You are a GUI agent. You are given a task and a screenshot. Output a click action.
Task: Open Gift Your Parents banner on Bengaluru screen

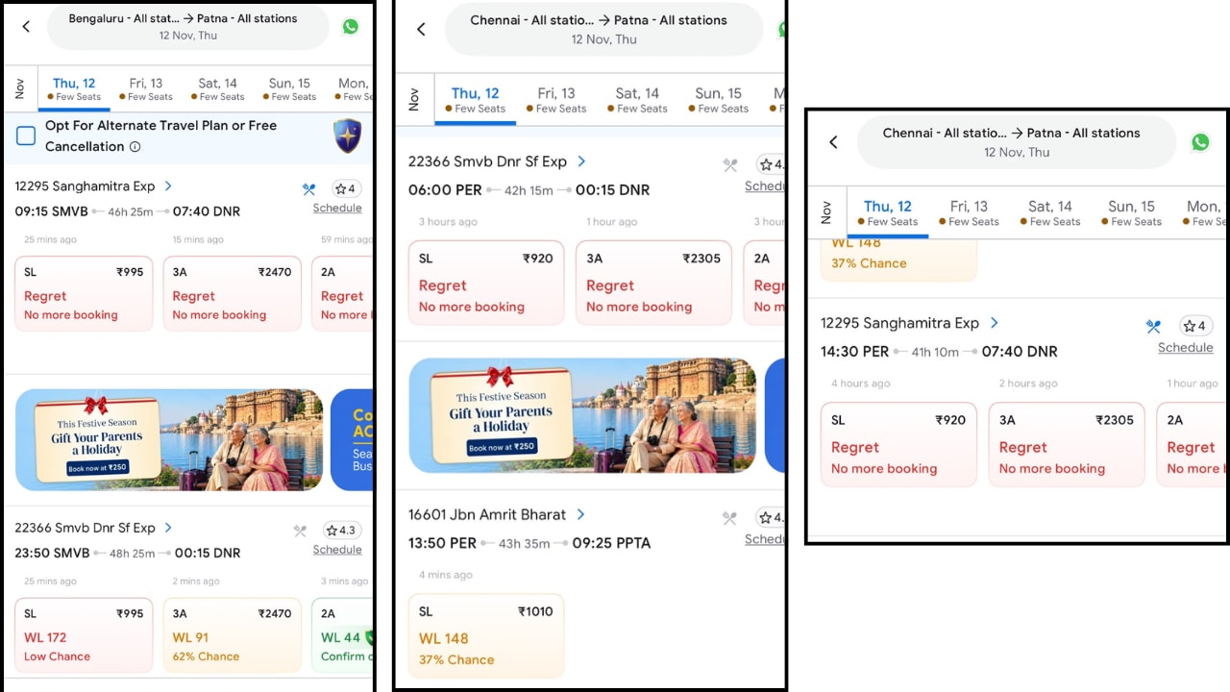pyautogui.click(x=169, y=439)
